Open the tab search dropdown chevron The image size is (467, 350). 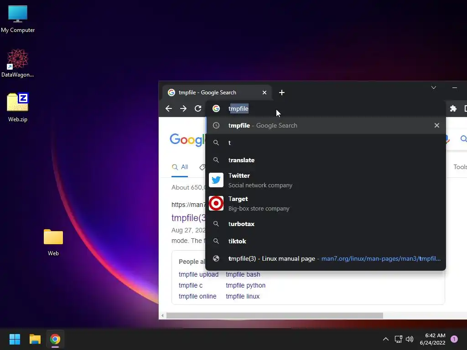(x=434, y=87)
